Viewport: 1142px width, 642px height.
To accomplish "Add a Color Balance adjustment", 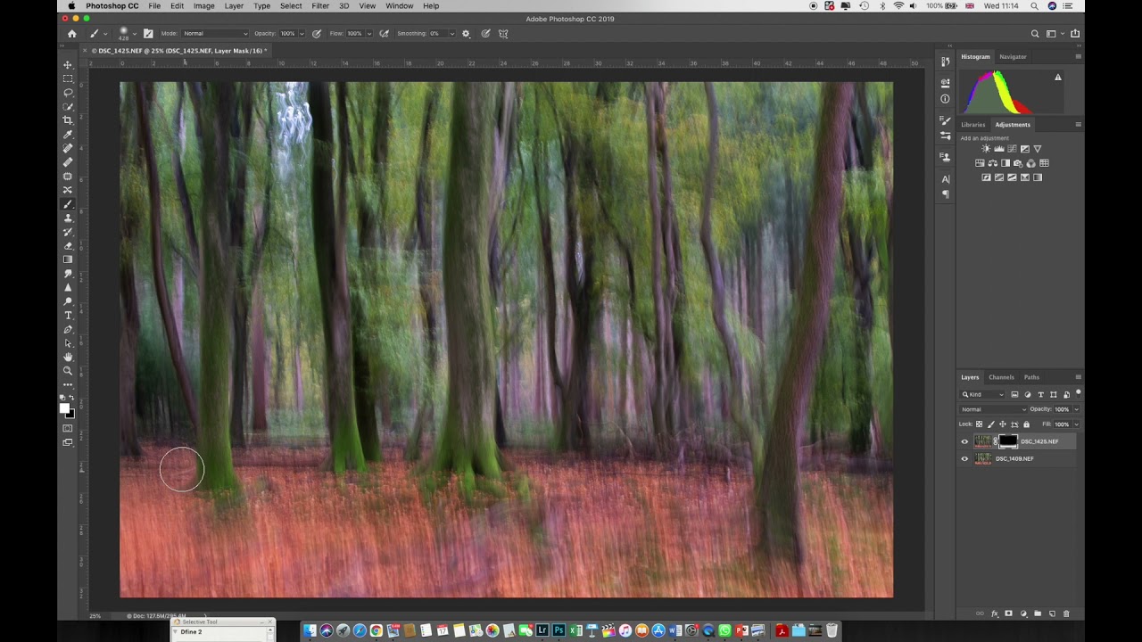I will (992, 163).
